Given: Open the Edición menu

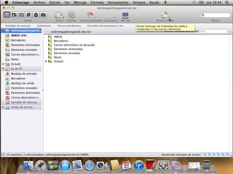Looking at the screenshot, I should pyautogui.click(x=55, y=2).
